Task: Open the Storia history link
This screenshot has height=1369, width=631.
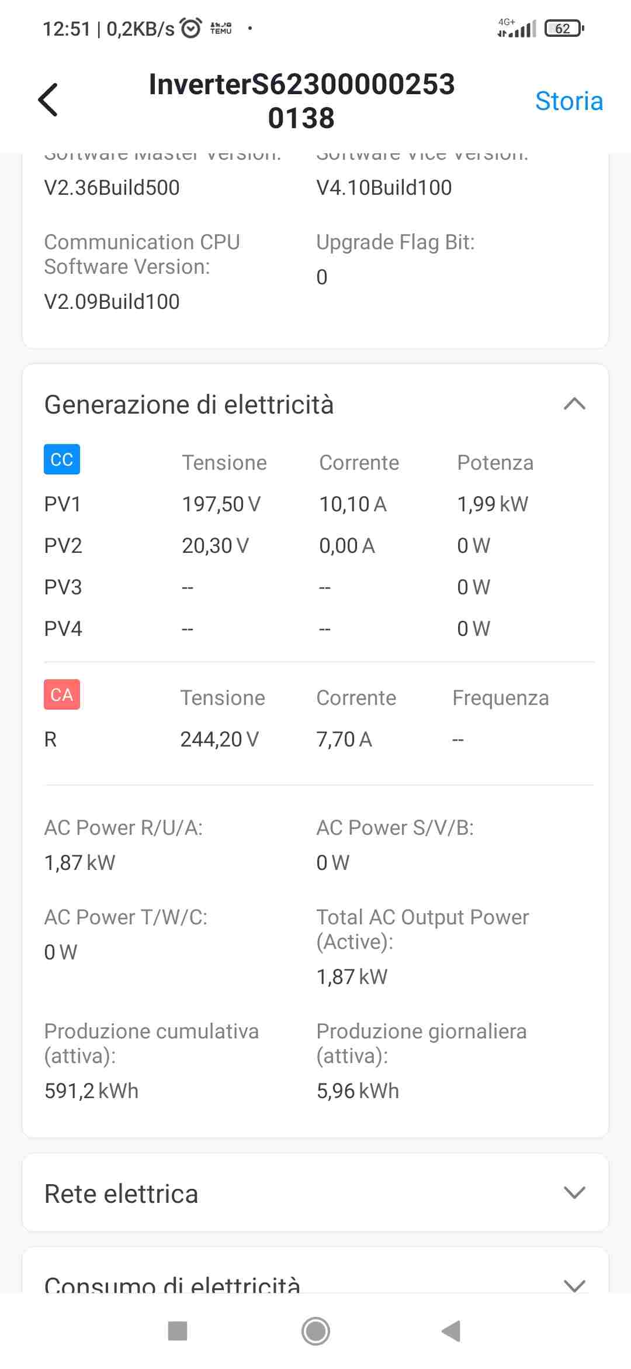Action: [x=569, y=101]
